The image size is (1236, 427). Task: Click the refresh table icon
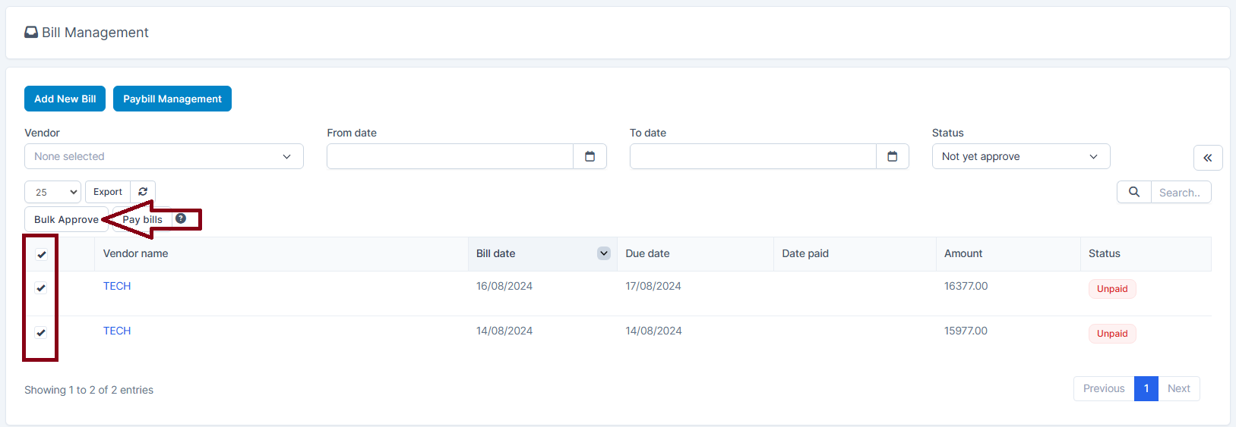pos(143,192)
